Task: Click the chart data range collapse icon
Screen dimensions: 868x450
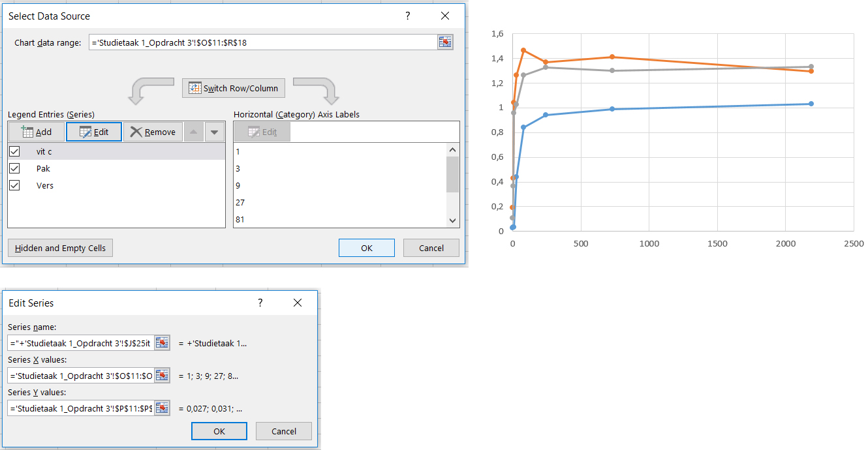Action: (445, 42)
